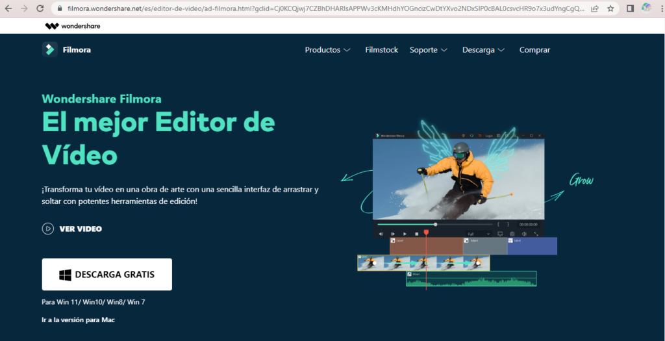
Task: Open the Chrome profile avatar
Action: click(x=646, y=8)
